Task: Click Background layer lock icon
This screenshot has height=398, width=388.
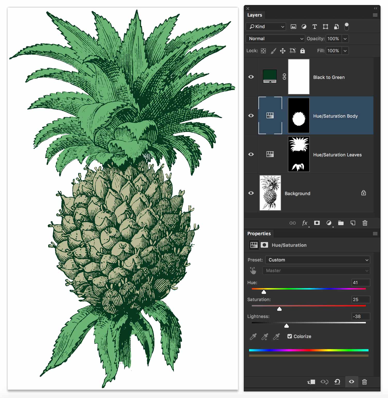Action: [364, 193]
